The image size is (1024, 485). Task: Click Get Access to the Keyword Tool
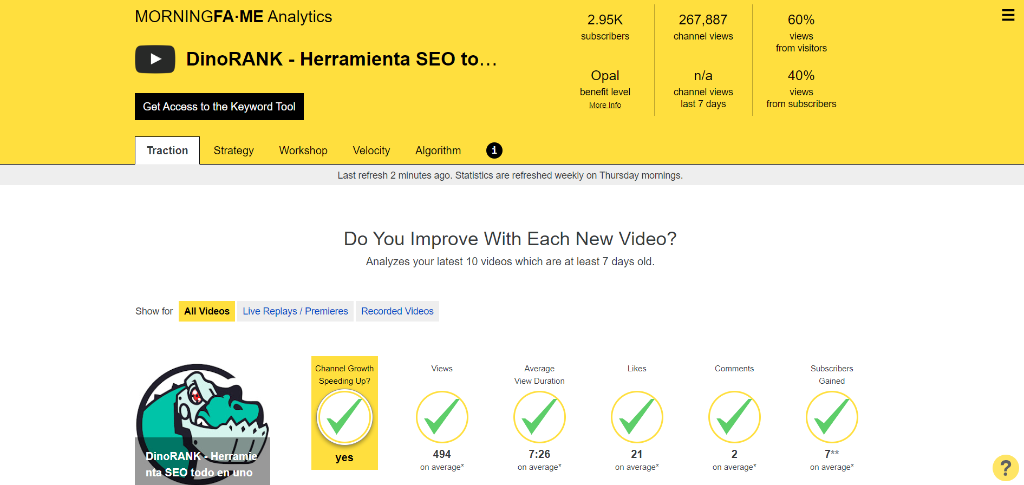[219, 107]
